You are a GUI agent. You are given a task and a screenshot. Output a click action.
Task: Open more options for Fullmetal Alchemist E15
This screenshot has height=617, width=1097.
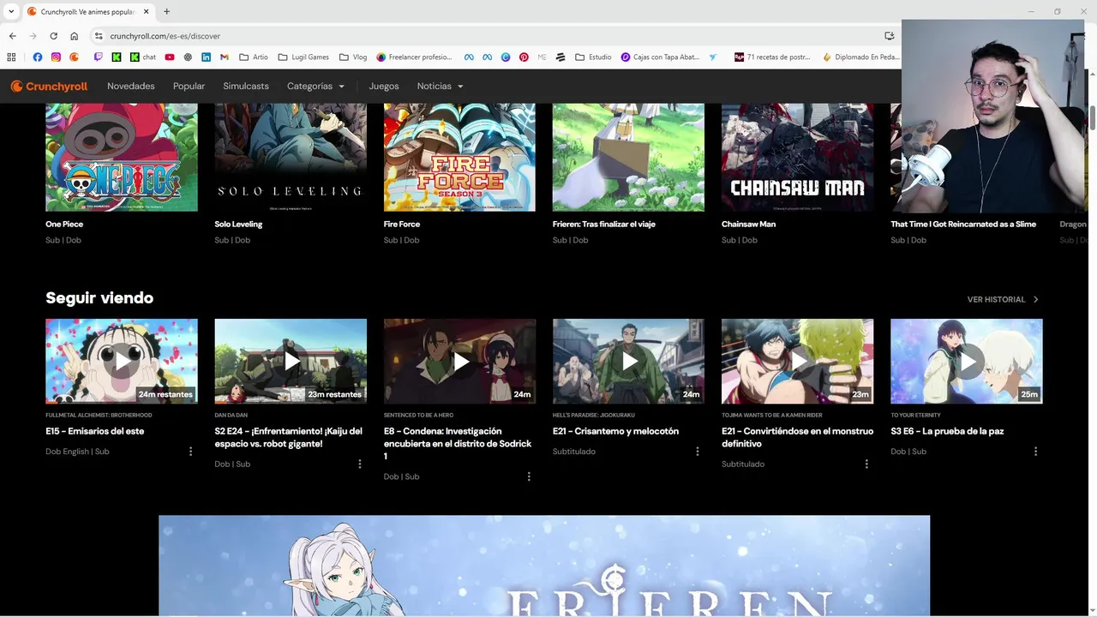pyautogui.click(x=190, y=452)
